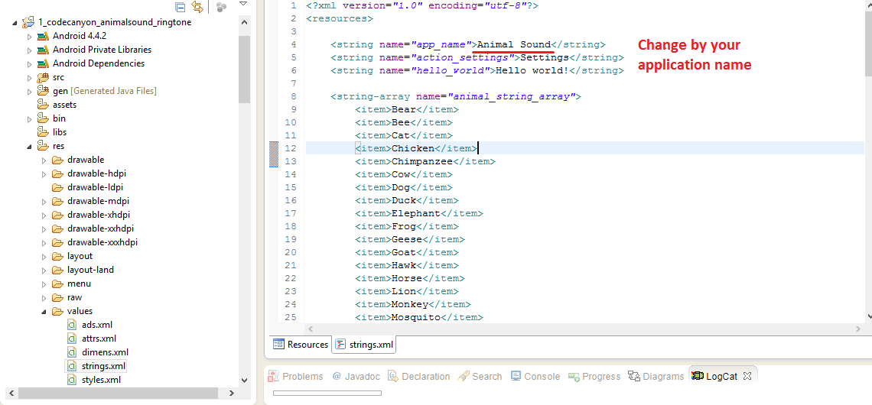Expand the gen Generated Java Files arrow
Viewport: 872px width, 405px height.
pyautogui.click(x=30, y=91)
